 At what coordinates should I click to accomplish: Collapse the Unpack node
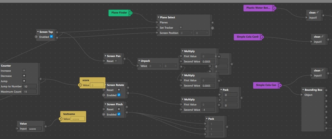[x=139, y=61]
